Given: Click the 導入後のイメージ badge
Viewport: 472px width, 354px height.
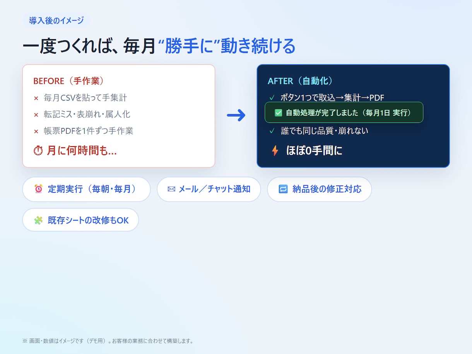Looking at the screenshot, I should (x=56, y=21).
